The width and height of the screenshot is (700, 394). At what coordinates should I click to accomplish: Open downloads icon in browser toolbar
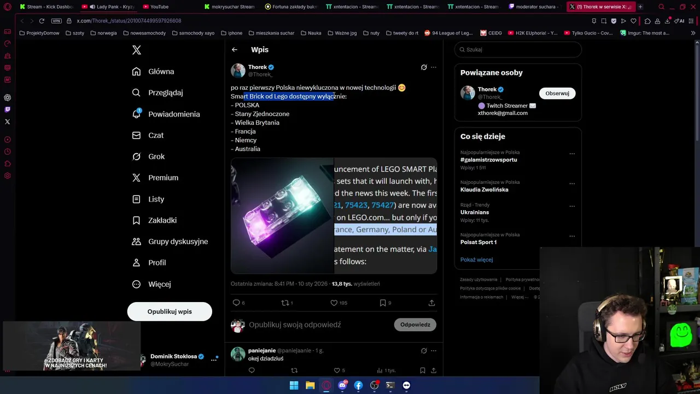[667, 21]
